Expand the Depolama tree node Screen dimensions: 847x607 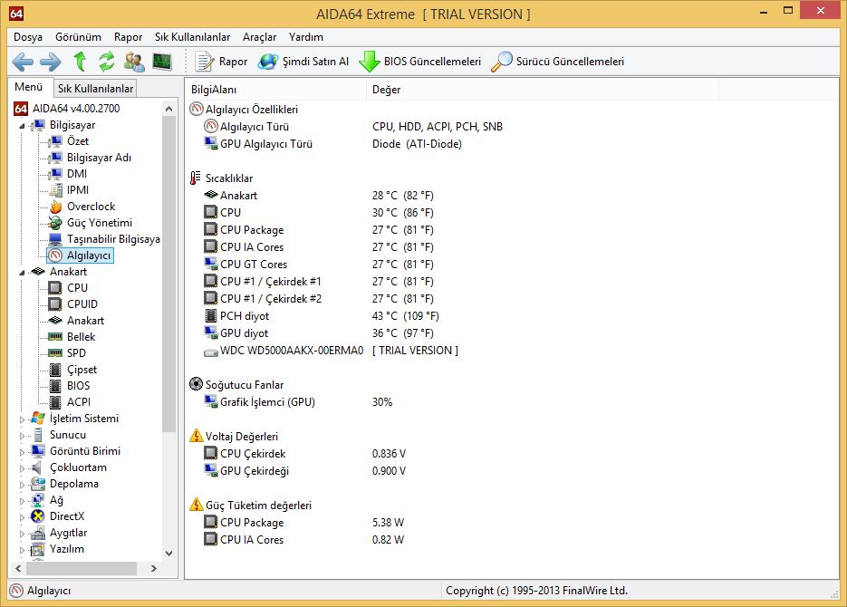23,484
